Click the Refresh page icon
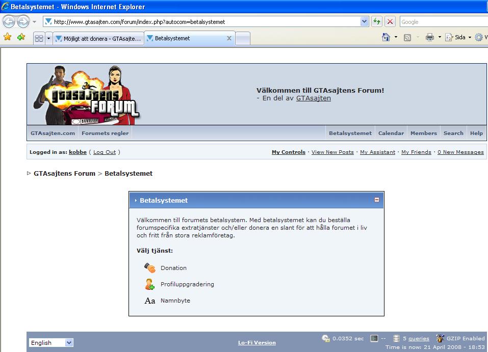Viewport: 488px width, 352px height. tap(377, 21)
